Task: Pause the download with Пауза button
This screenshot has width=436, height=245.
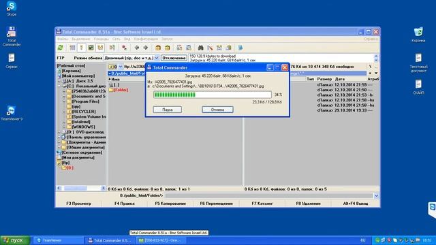Action: click(168, 110)
